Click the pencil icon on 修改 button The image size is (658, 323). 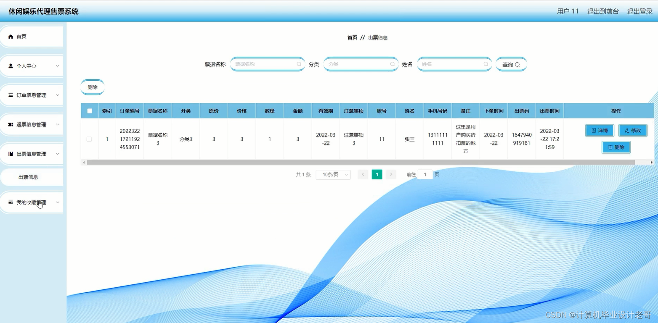[627, 131]
